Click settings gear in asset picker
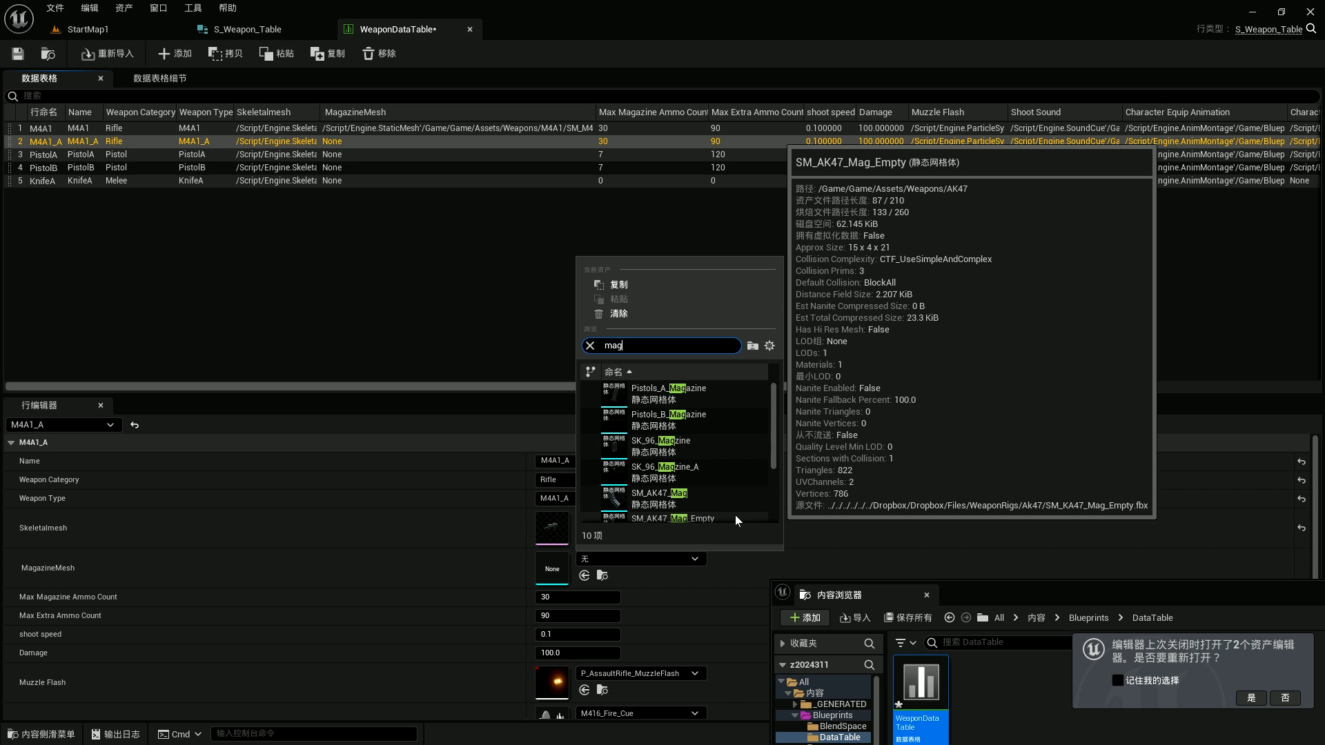 coord(769,346)
